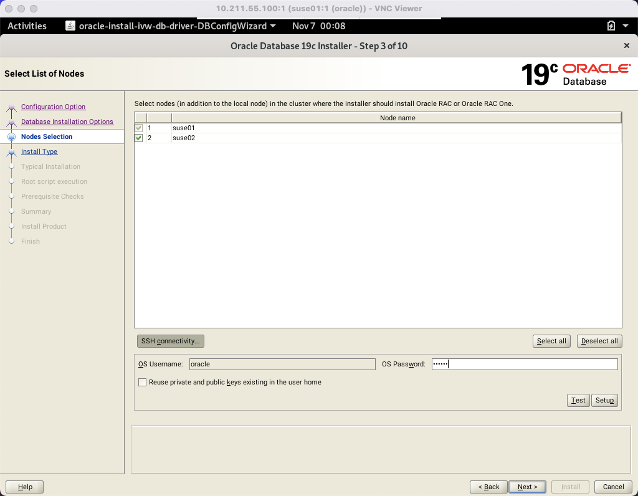
Task: Go to Install Type step
Action: pyautogui.click(x=39, y=152)
